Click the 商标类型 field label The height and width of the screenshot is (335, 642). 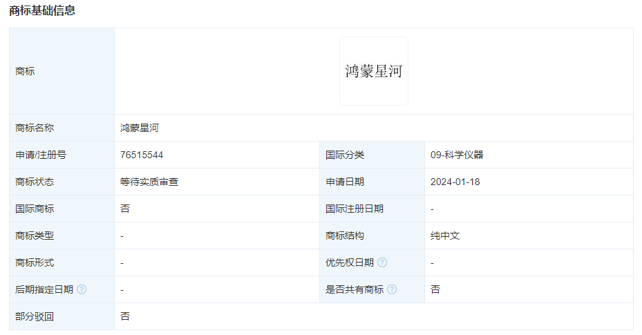tap(35, 236)
